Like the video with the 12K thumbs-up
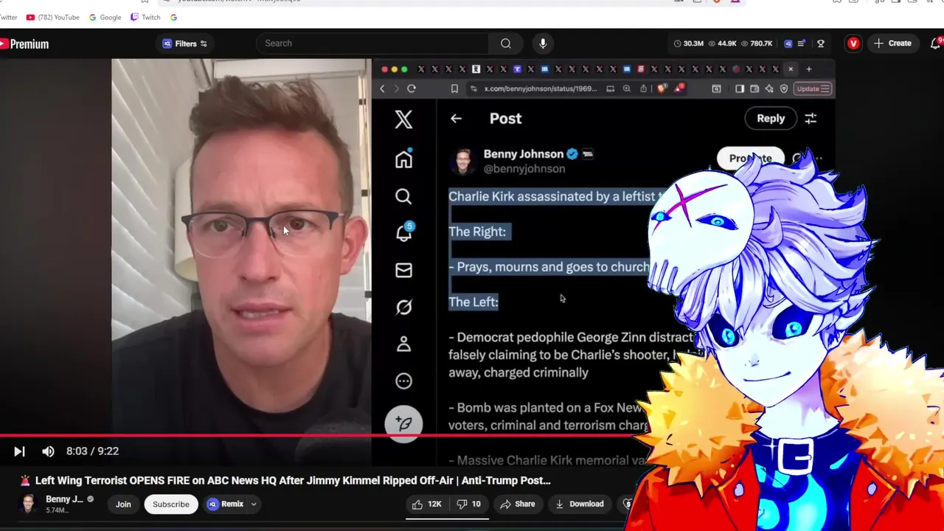This screenshot has height=531, width=944. click(x=426, y=504)
